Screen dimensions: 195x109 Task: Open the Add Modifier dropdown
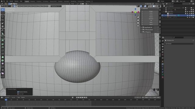click(x=179, y=44)
